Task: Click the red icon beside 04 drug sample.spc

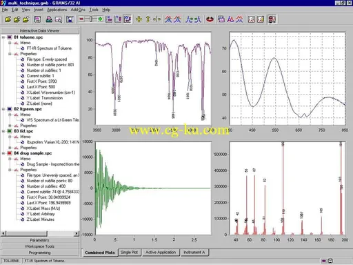Action: point(10,153)
